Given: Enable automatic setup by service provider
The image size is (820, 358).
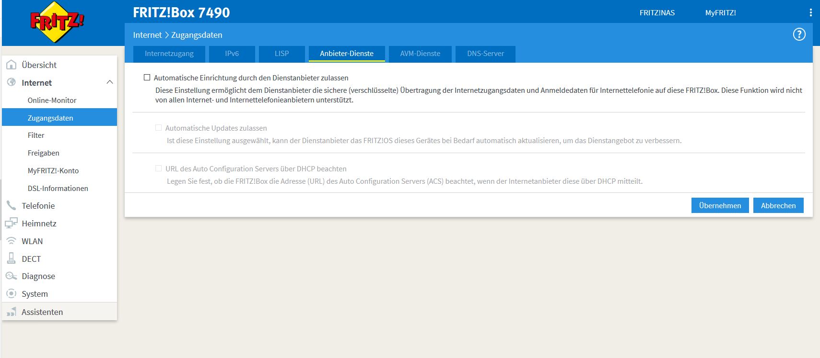Looking at the screenshot, I should [147, 78].
